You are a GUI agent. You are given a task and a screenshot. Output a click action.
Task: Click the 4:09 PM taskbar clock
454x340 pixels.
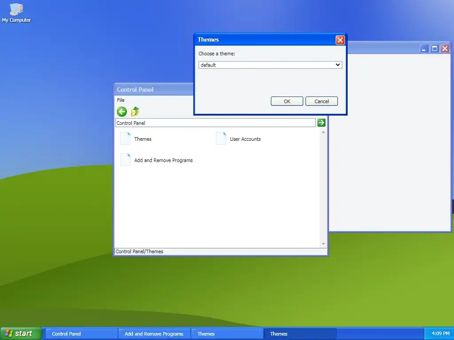[440, 333]
